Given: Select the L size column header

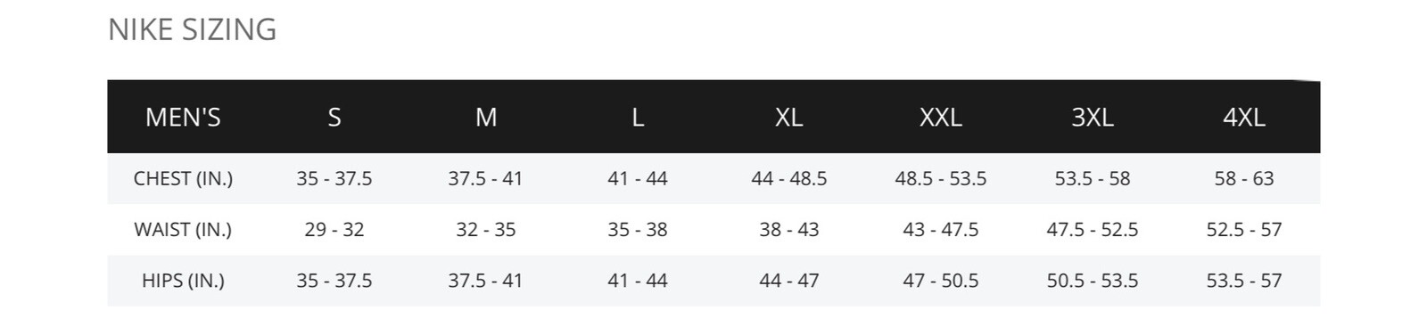Looking at the screenshot, I should tap(638, 117).
